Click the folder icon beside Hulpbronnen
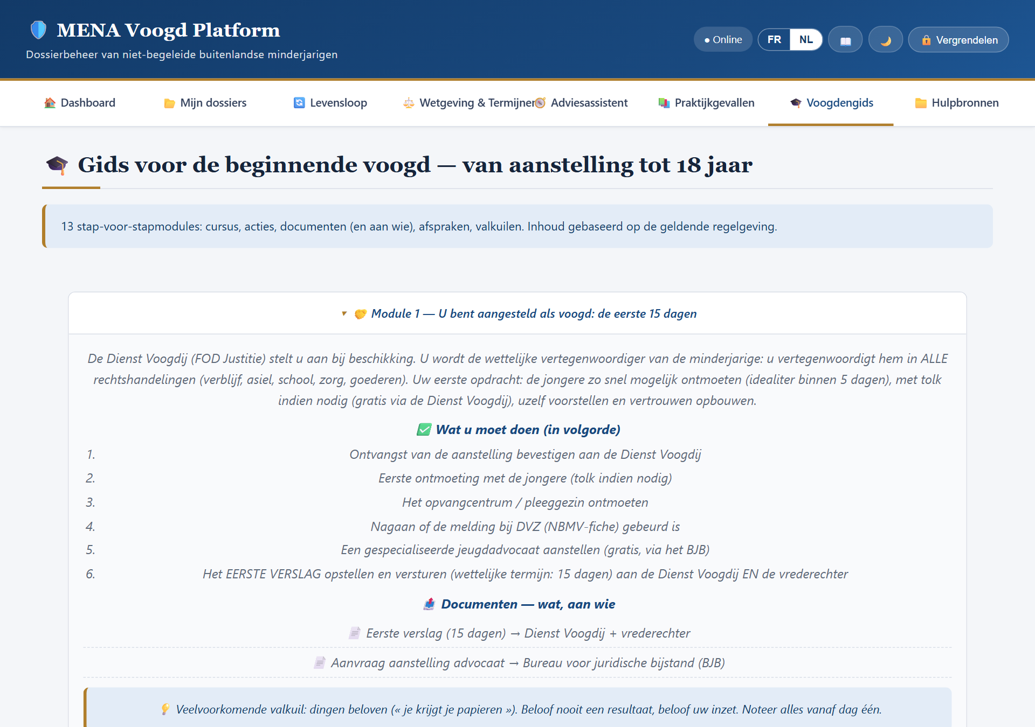The width and height of the screenshot is (1035, 727). pyautogui.click(x=921, y=103)
